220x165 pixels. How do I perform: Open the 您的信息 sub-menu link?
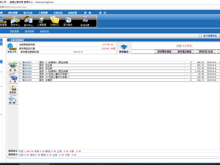coord(14,31)
